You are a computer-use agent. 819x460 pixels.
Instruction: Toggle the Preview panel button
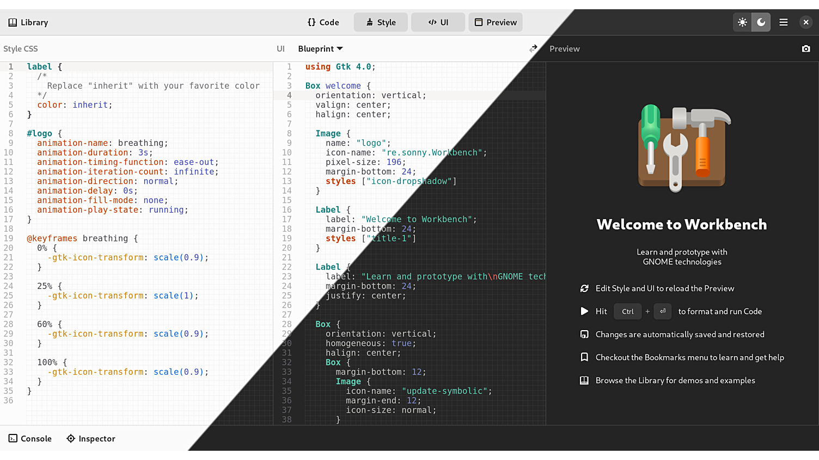496,22
